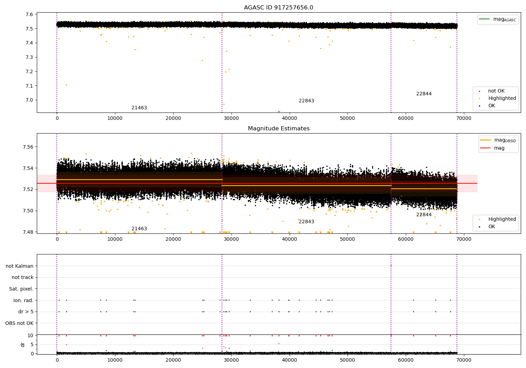Screen dimensions: 526x368
Task: Click the 10000 x-axis tick under middle plot
Action: (115, 239)
